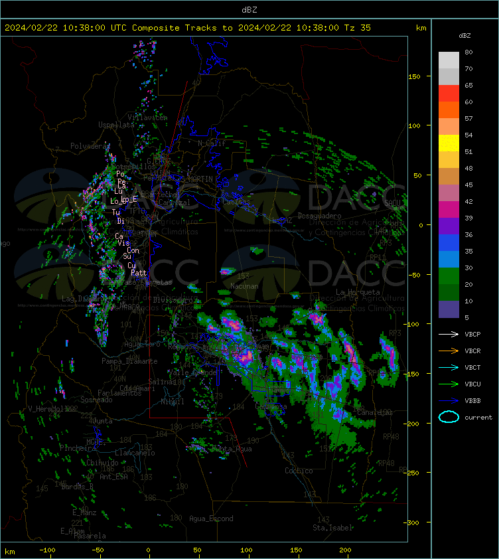Image resolution: width=499 pixels, height=559 pixels.
Task: Click the 'Pincheira' place label
Action: 78,448
